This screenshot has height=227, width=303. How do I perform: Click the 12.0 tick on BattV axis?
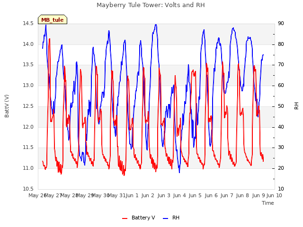(x=28, y=127)
